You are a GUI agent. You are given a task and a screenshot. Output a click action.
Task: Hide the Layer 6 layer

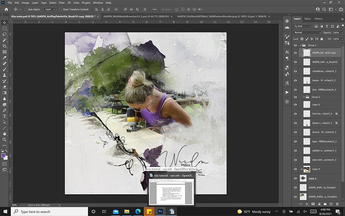(295, 105)
